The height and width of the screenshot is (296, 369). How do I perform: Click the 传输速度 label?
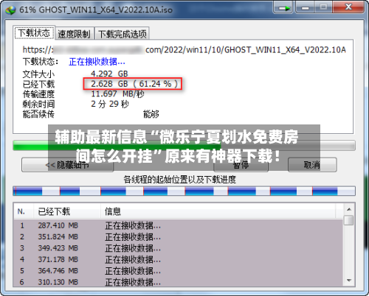pyautogui.click(x=38, y=94)
